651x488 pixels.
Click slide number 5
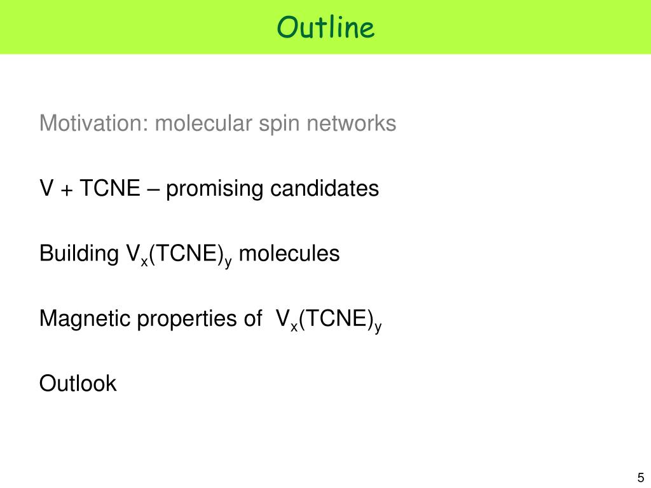pyautogui.click(x=641, y=477)
